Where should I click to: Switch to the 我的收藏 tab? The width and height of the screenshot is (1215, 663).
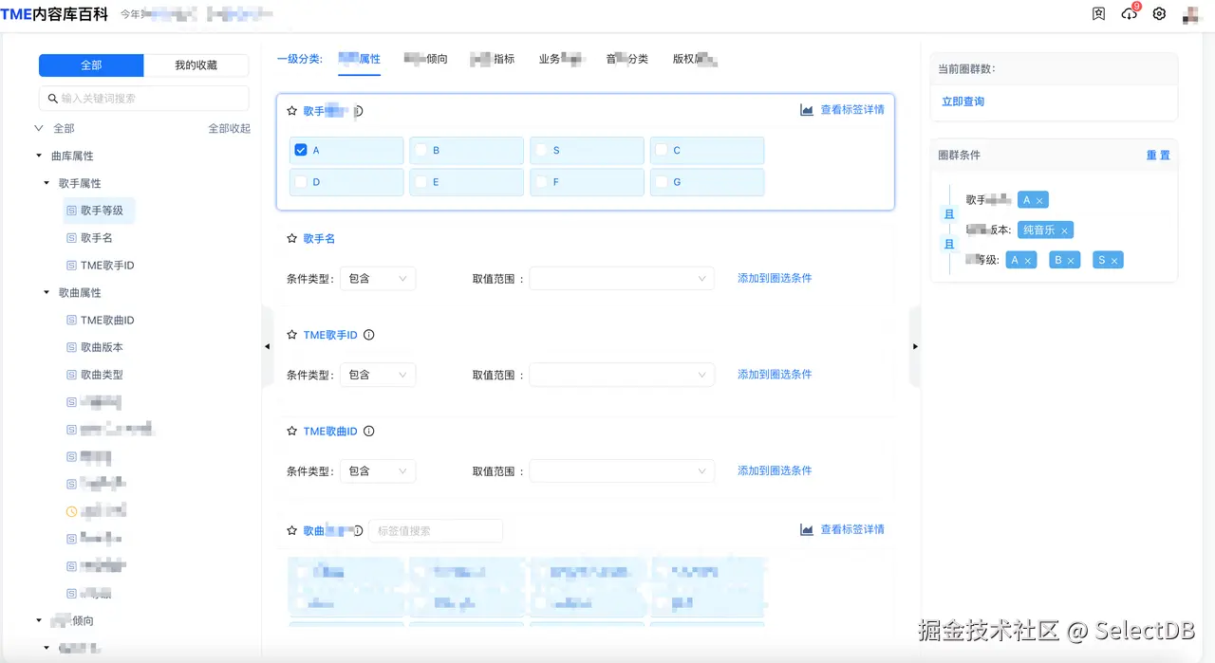[x=196, y=65]
